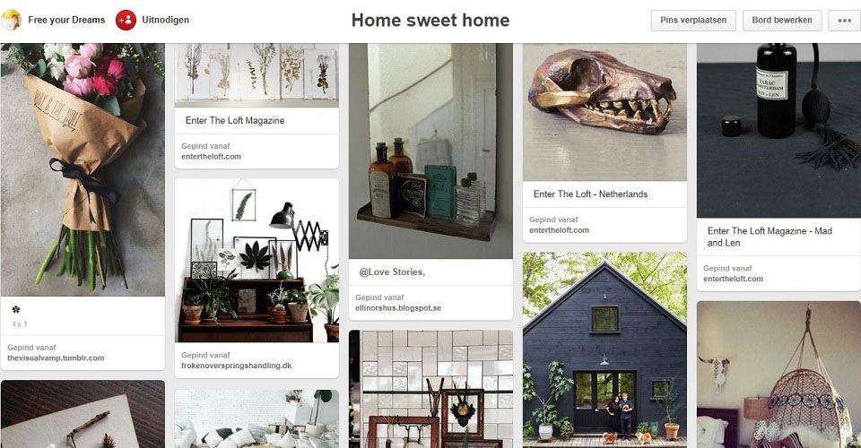This screenshot has height=448, width=861.
Task: Open the flower bouquet pin image
Action: point(83,169)
